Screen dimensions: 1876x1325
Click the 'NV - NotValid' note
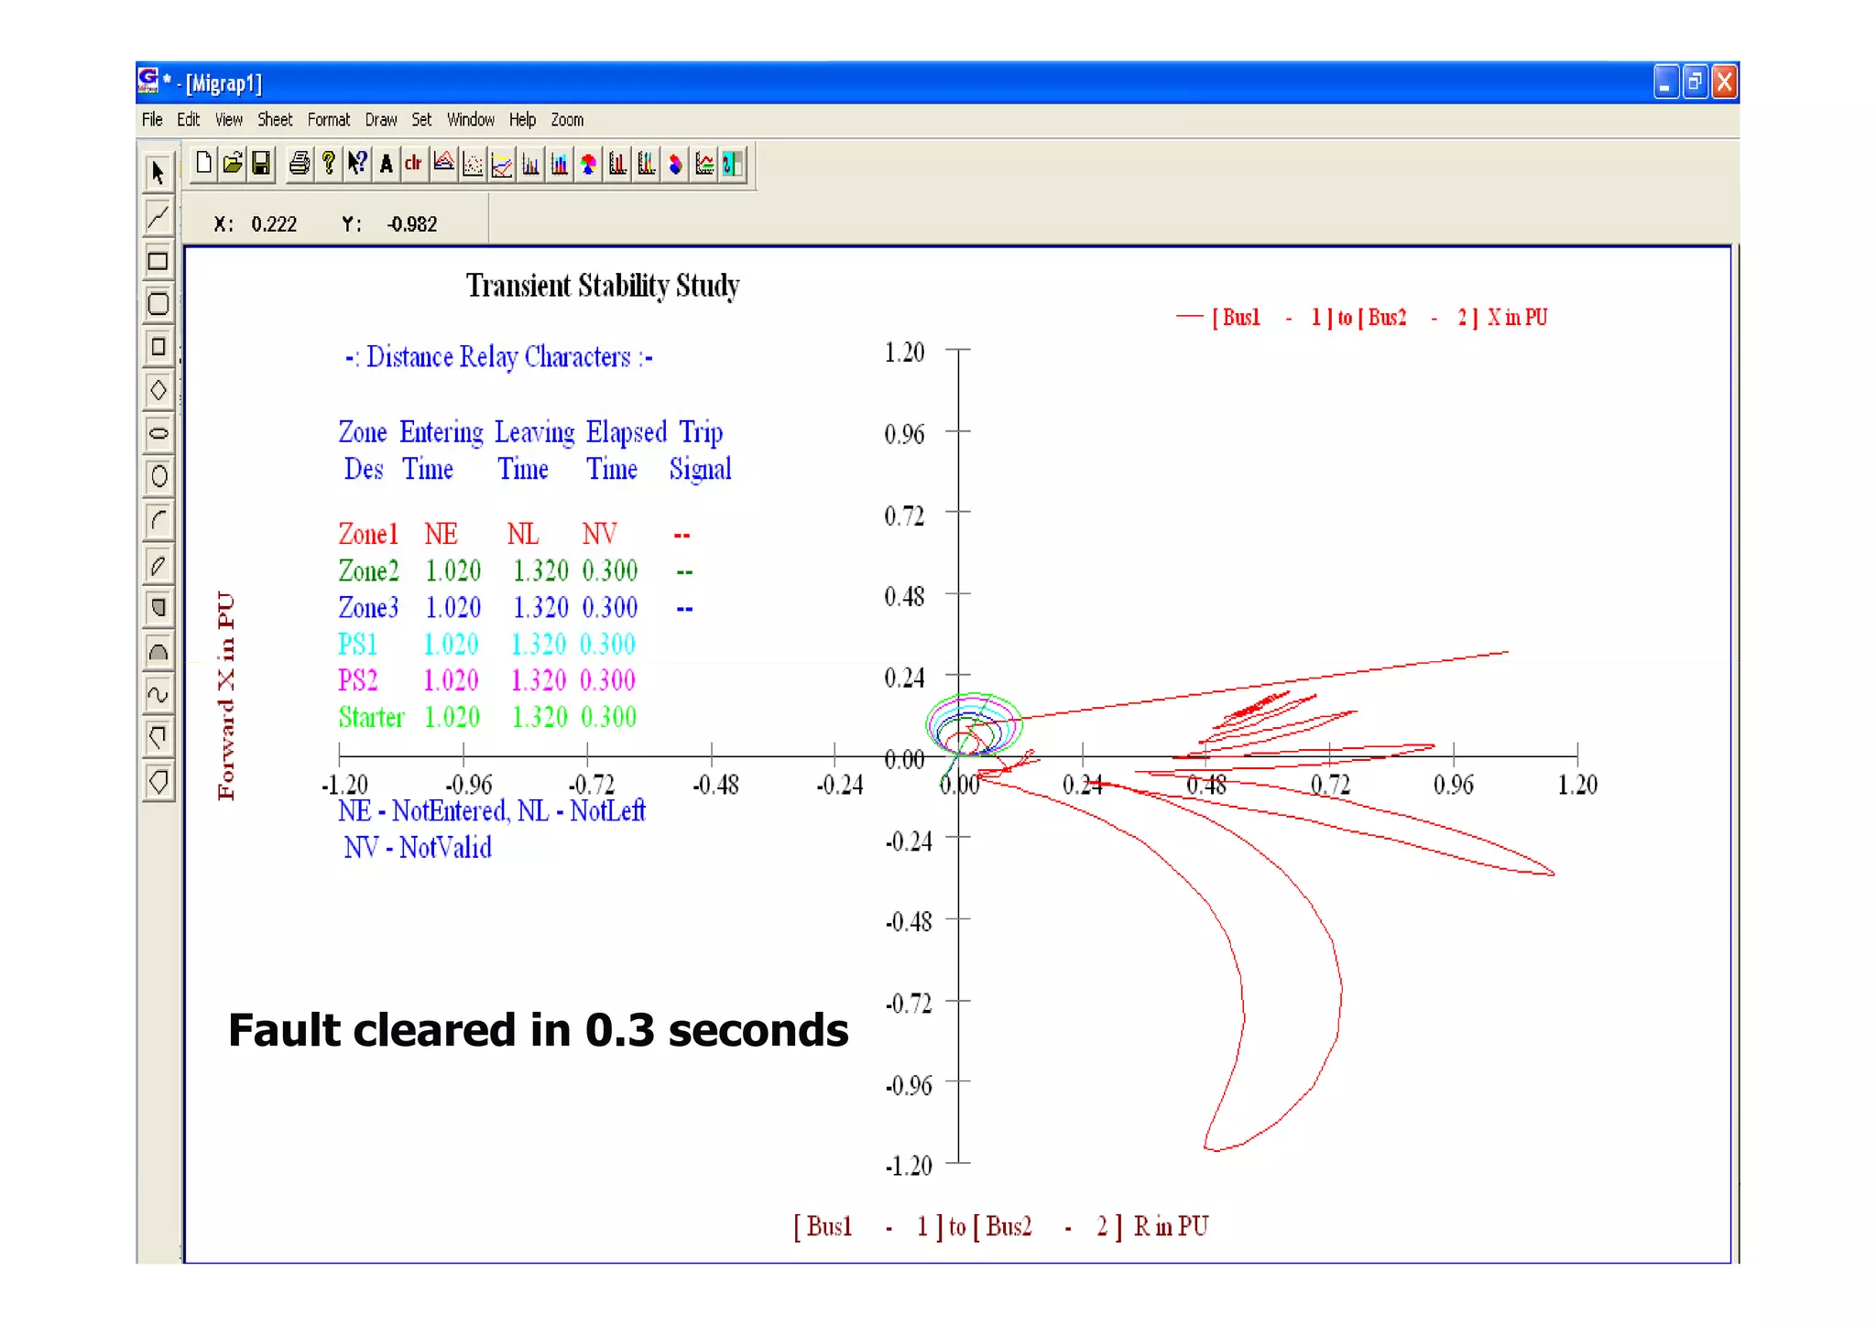click(x=418, y=848)
